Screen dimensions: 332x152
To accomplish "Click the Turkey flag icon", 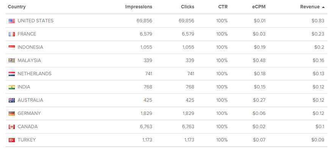I will click(12, 140).
